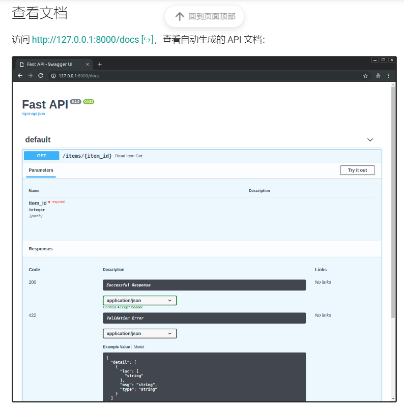Click the /items/{item_id} endpoint path

(x=87, y=156)
